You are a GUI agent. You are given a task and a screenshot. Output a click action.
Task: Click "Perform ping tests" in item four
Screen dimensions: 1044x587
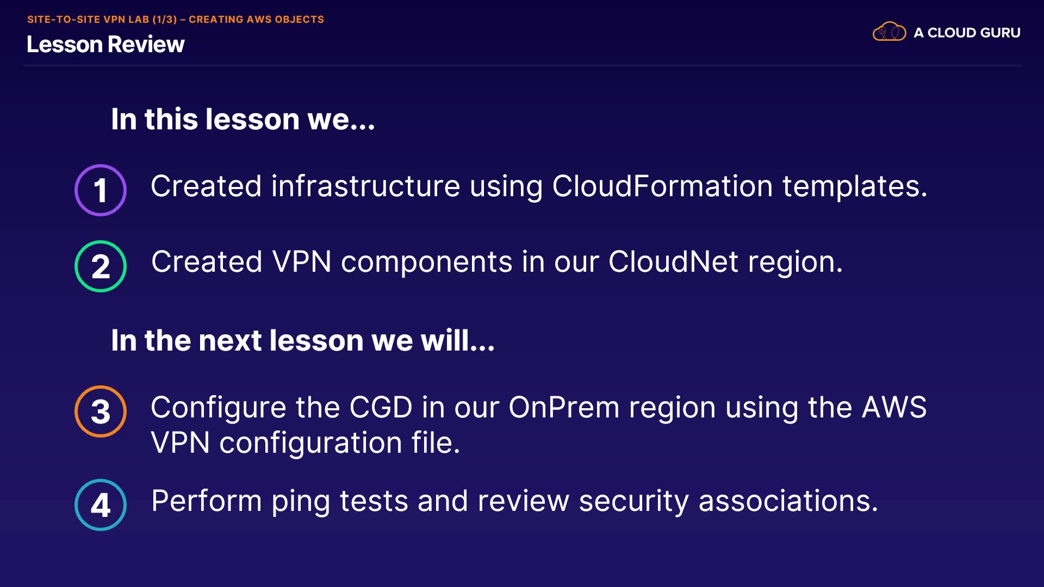click(x=279, y=501)
